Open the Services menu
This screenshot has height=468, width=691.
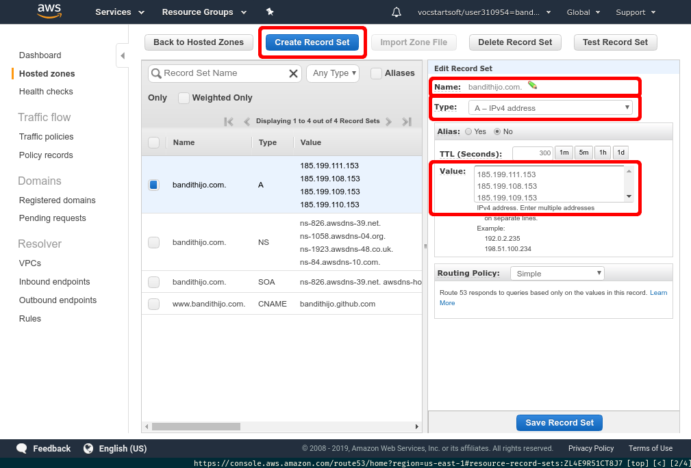point(119,12)
